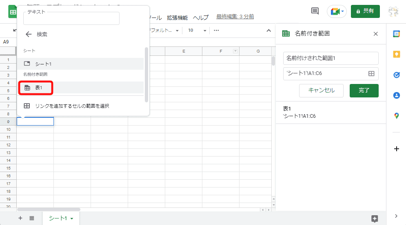Click リンクを追加するセルの範囲を選択 option
Screen dimensions: 406x225
coord(80,106)
